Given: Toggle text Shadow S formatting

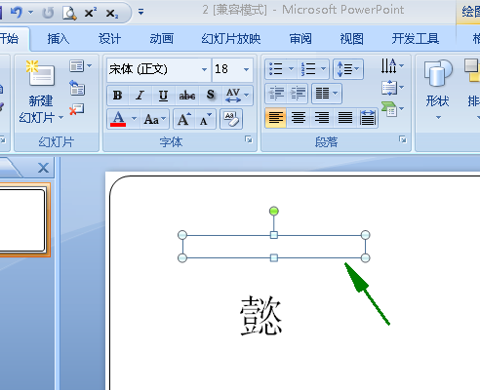Looking at the screenshot, I should pyautogui.click(x=211, y=96).
